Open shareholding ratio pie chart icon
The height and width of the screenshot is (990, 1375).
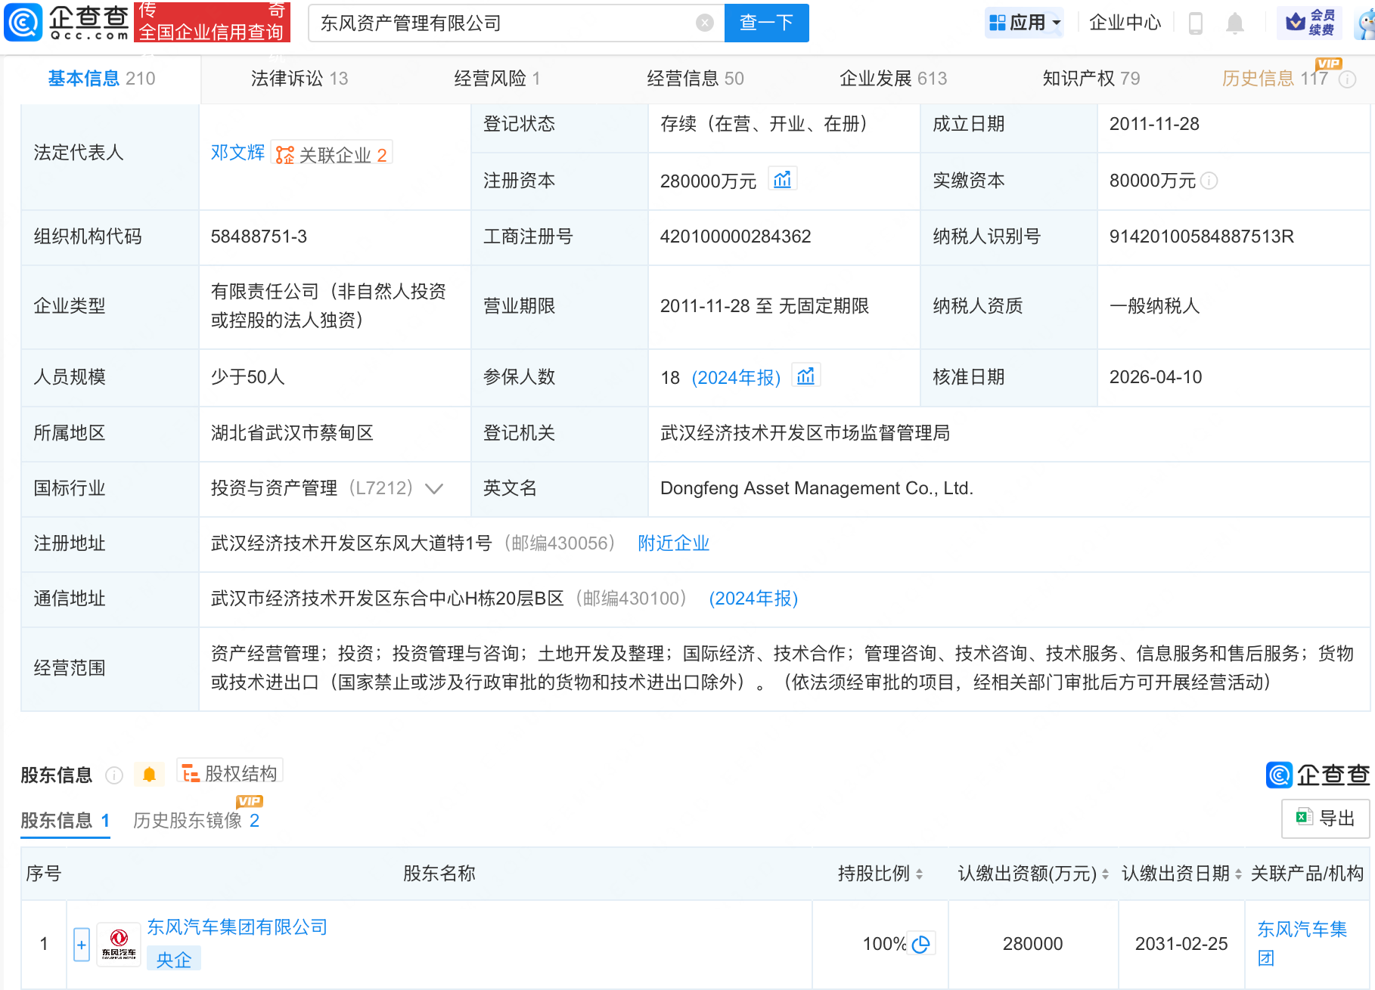pos(920,944)
